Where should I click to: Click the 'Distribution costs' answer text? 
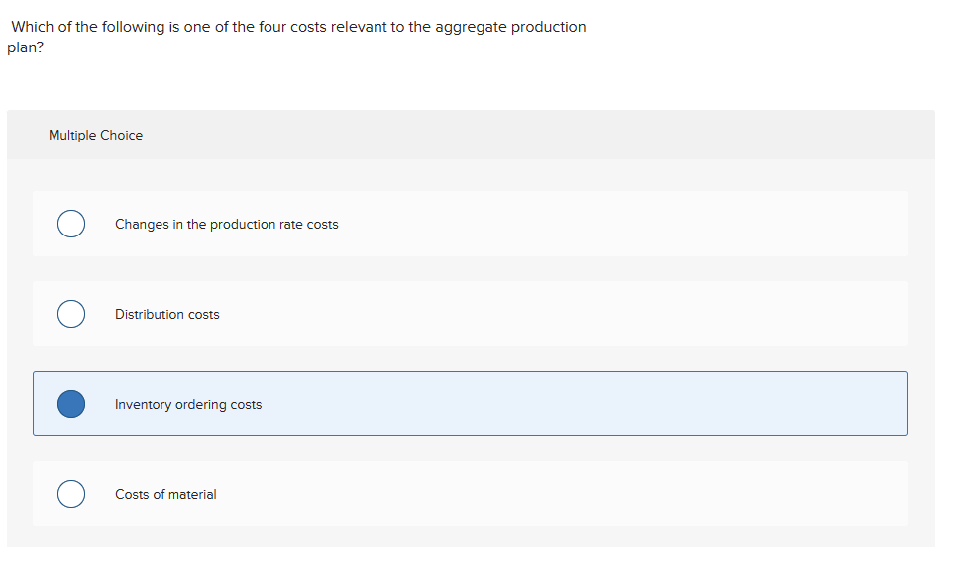[x=166, y=315]
